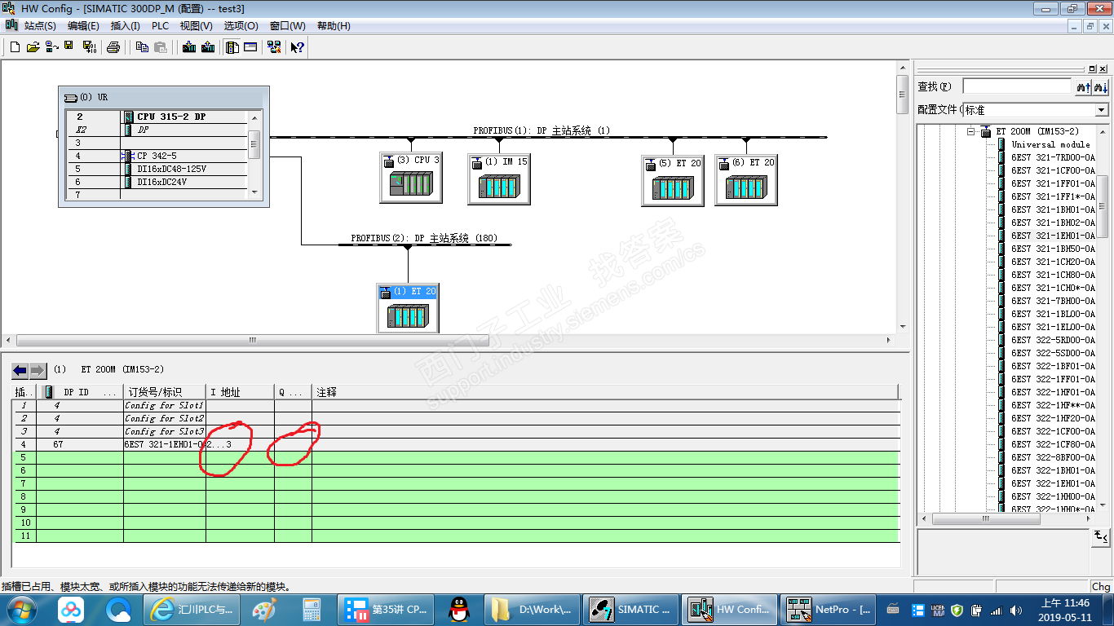1114x626 pixels.
Task: Toggle the hardware catalog toolbar icon
Action: click(232, 47)
